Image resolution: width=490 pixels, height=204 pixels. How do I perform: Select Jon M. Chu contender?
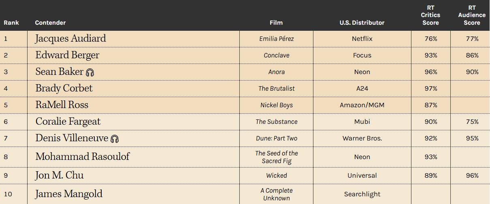[x=60, y=175]
